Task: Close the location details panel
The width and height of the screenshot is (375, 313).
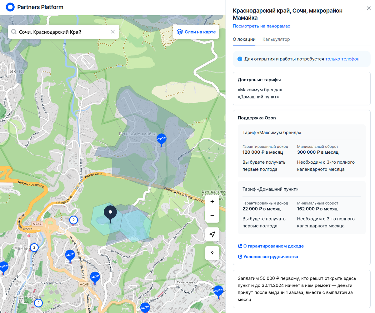Action: [x=368, y=8]
